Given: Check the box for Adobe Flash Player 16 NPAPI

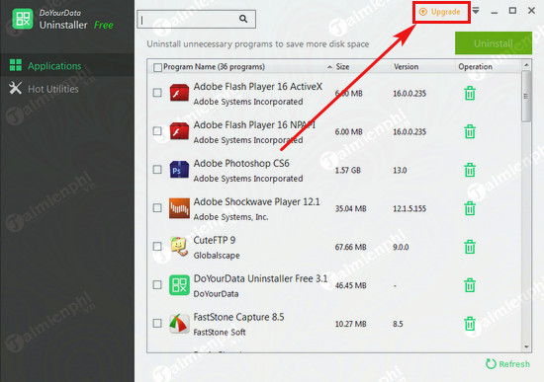Looking at the screenshot, I should [x=157, y=131].
